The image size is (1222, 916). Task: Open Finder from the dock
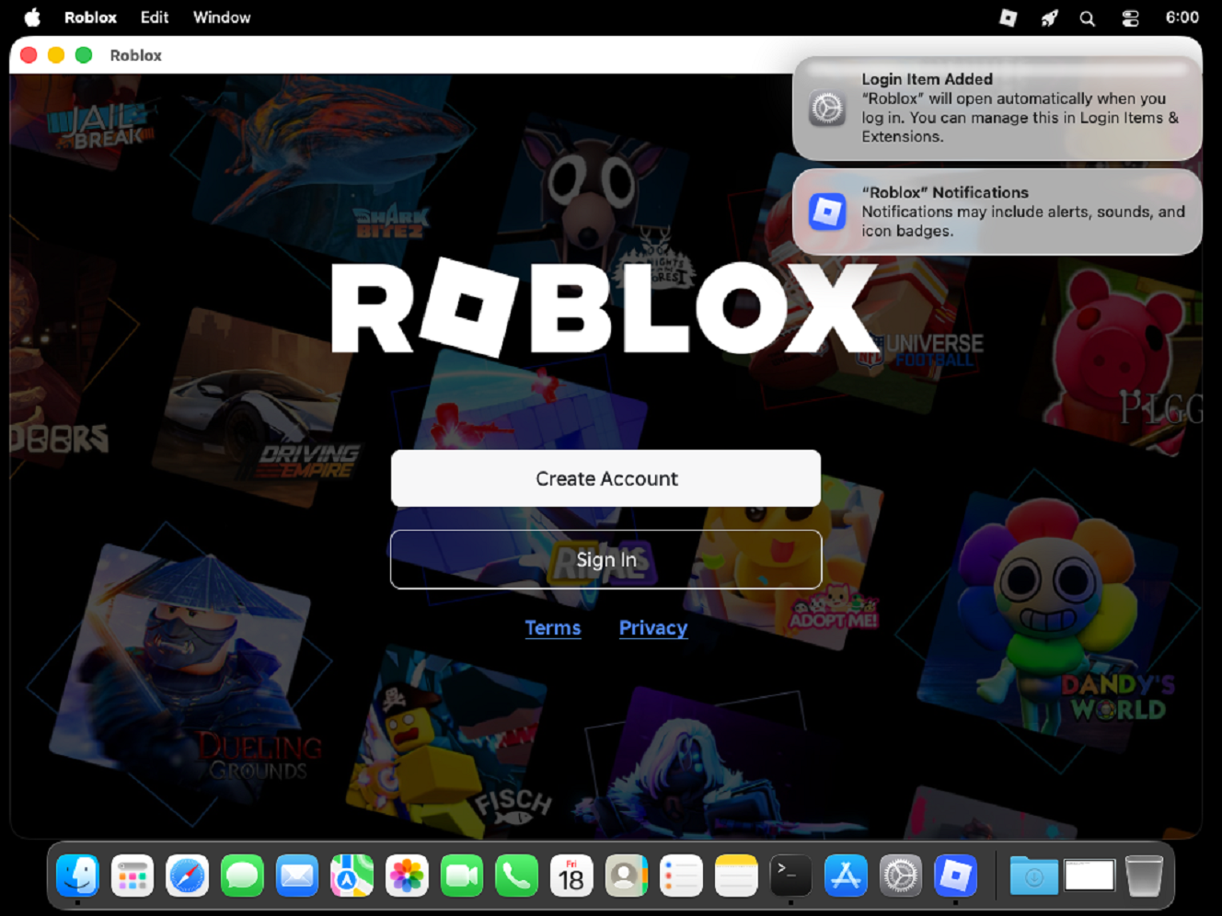(77, 876)
